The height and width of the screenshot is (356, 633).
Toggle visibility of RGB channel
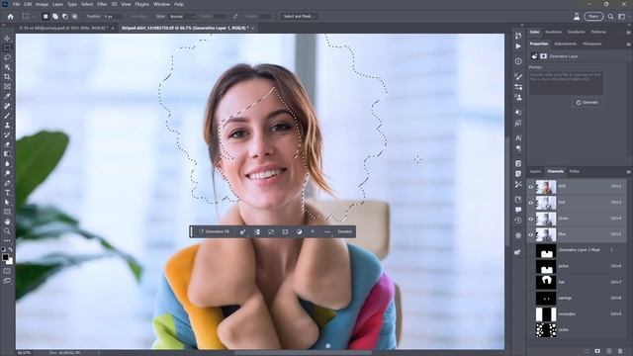click(x=531, y=187)
